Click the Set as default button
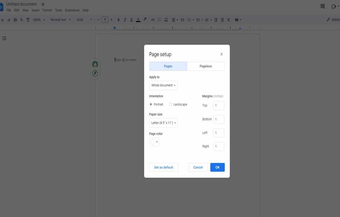 (x=164, y=167)
